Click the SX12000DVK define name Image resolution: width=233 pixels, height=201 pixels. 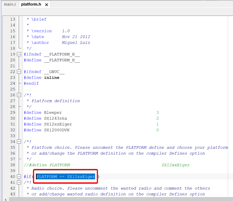click(x=57, y=130)
